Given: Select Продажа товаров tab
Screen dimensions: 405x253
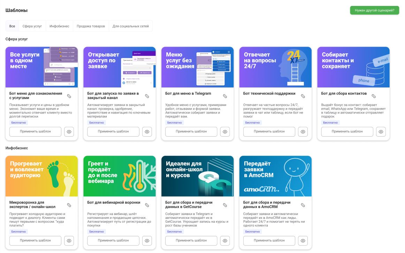Looking at the screenshot, I should (x=91, y=26).
